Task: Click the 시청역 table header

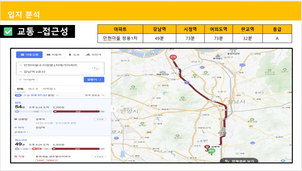Action: [x=190, y=29]
